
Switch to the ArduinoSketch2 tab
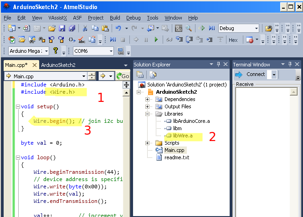pyautogui.click(x=58, y=65)
